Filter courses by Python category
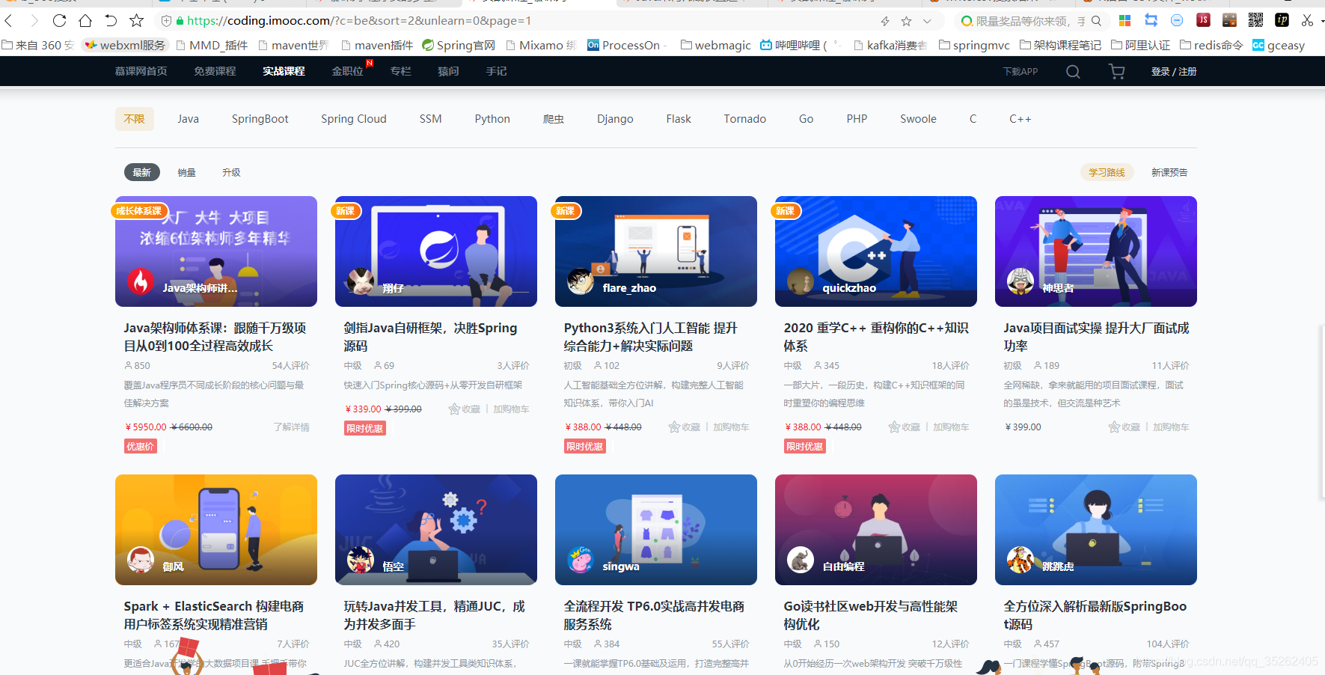The height and width of the screenshot is (675, 1325). (492, 118)
